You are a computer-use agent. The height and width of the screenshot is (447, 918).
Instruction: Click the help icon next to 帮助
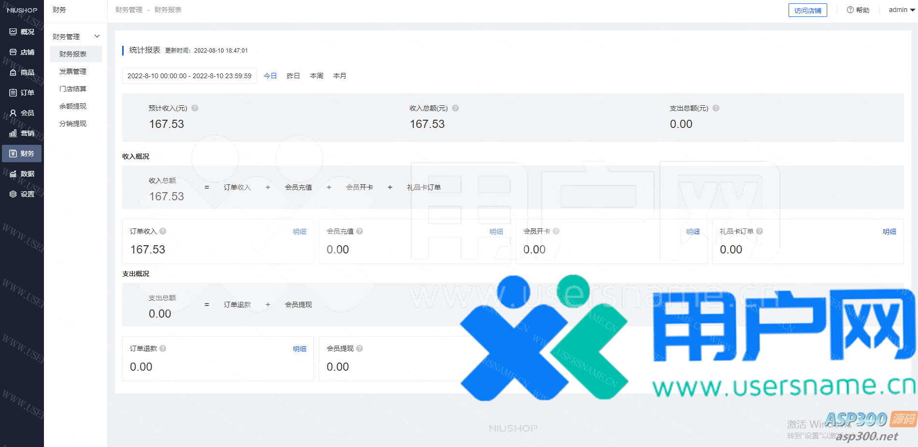click(x=850, y=10)
